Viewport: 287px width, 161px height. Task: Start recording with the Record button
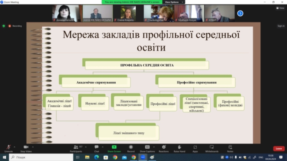point(131,149)
